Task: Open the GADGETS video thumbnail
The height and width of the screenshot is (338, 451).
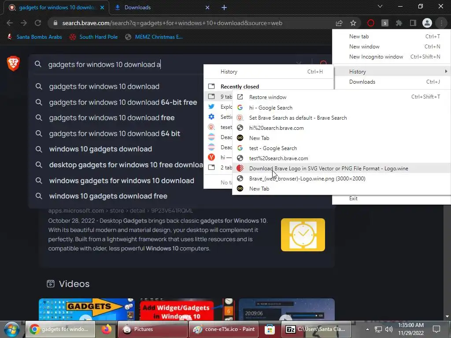Action: tap(87, 309)
